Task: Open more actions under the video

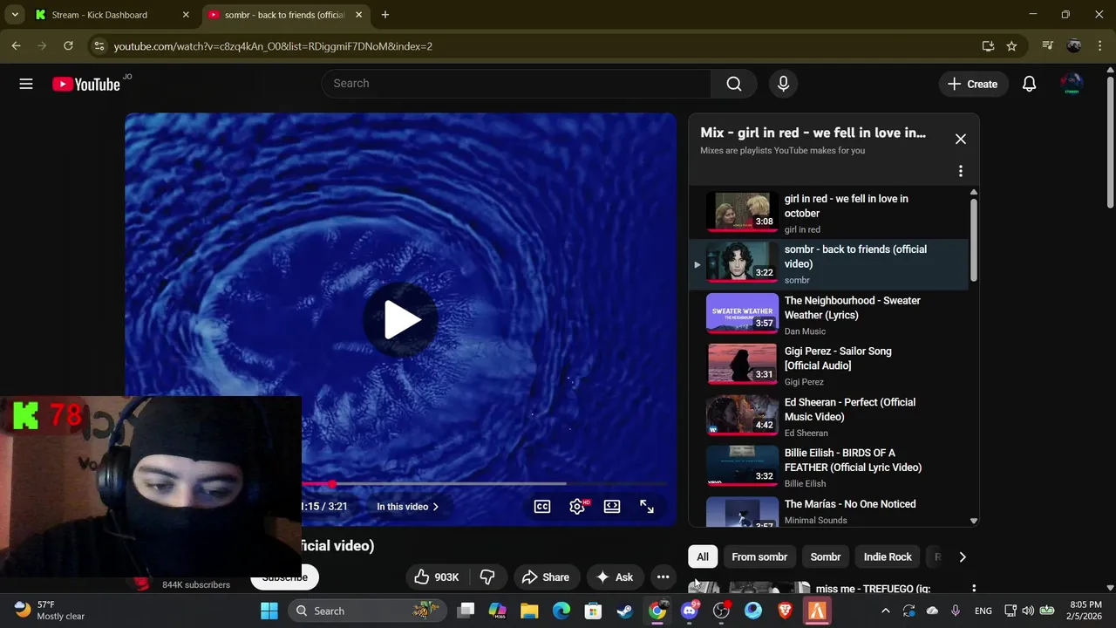Action: click(663, 577)
